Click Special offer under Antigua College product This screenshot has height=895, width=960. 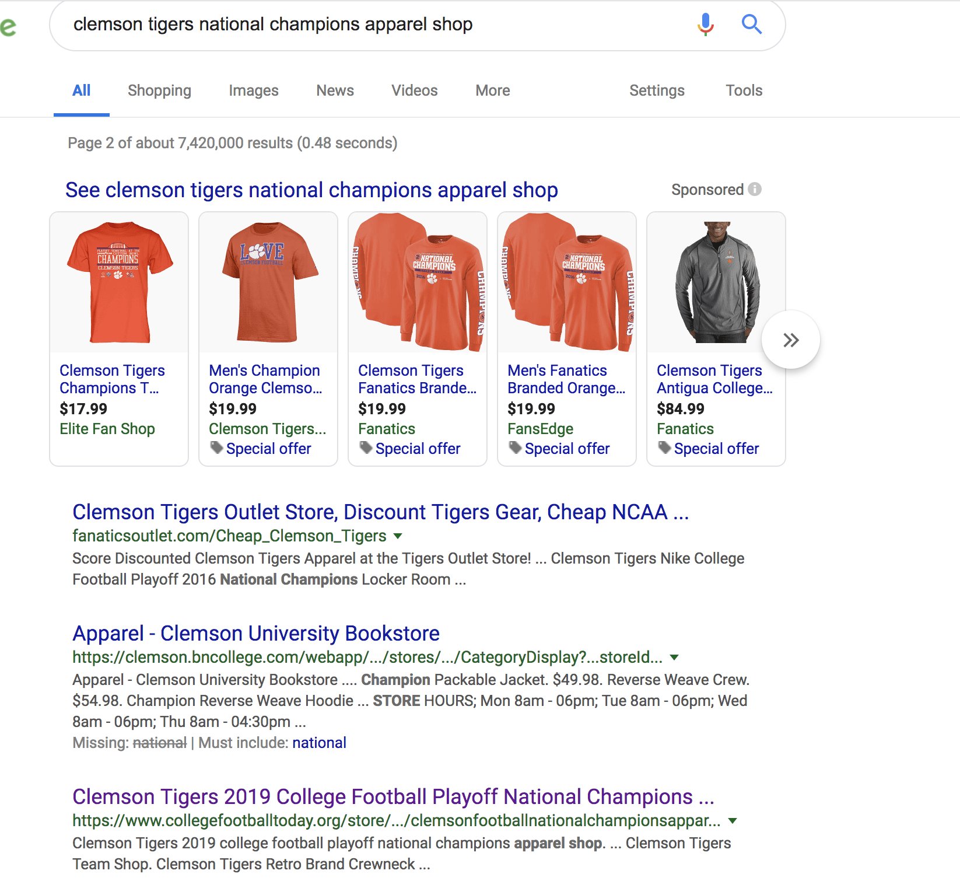(717, 449)
